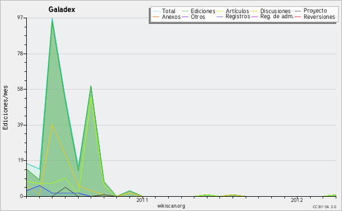Image resolution: width=342 pixels, height=211 pixels.
Task: Click the Ediciones legend label
Action: click(x=203, y=11)
